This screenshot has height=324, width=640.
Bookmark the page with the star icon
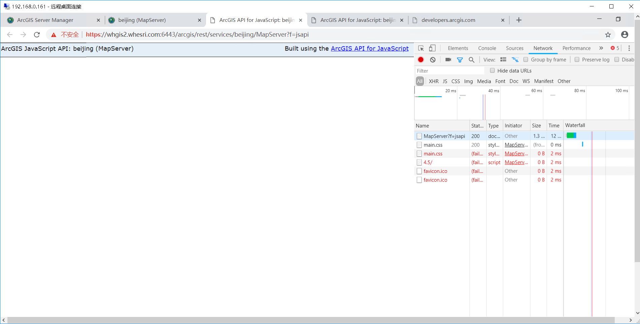pyautogui.click(x=608, y=34)
